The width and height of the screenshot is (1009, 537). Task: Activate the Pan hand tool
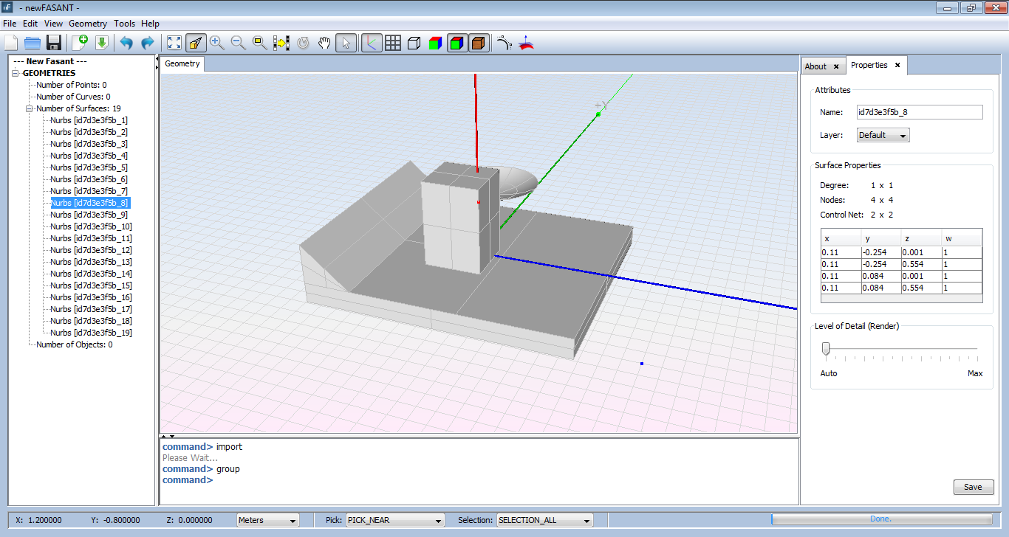tap(324, 42)
